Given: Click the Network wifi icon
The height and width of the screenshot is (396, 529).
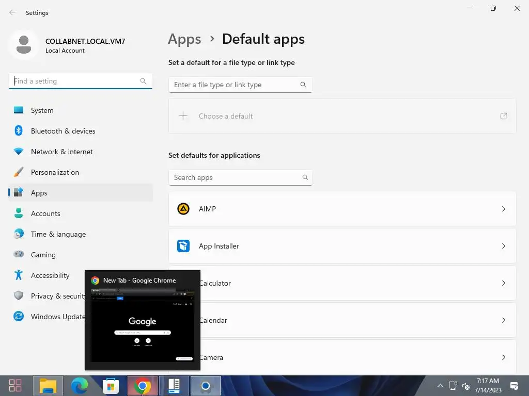Looking at the screenshot, I should click(19, 152).
